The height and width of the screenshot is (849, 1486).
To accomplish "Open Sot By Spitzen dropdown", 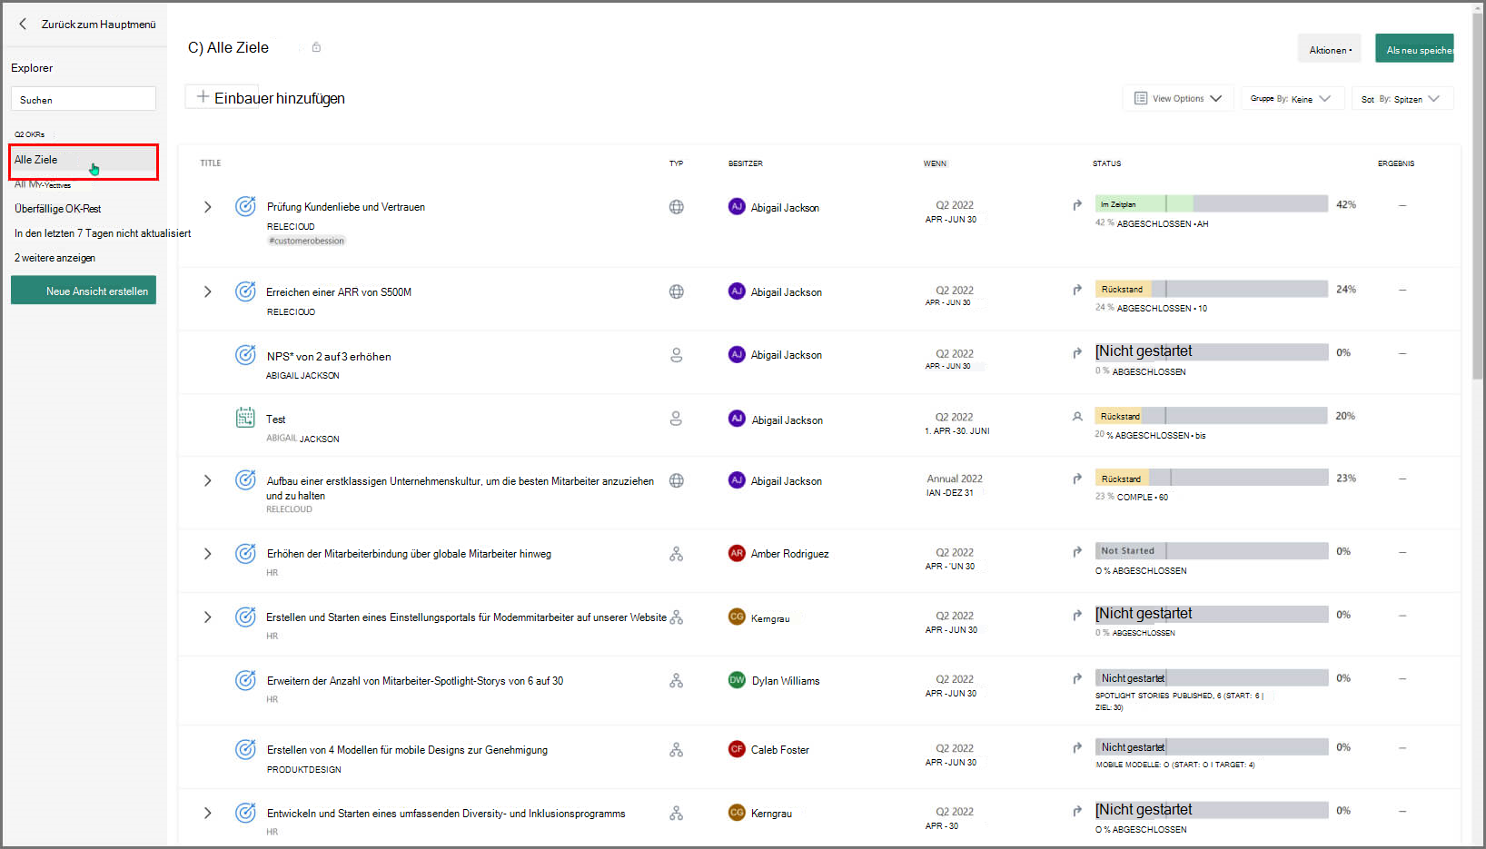I will pos(1402,98).
